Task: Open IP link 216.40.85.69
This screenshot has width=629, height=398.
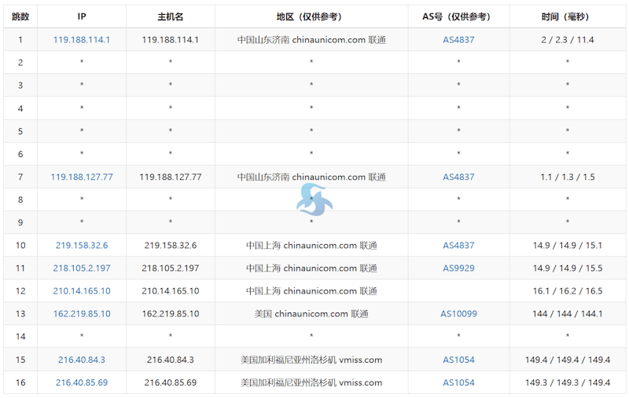Action: [x=82, y=383]
